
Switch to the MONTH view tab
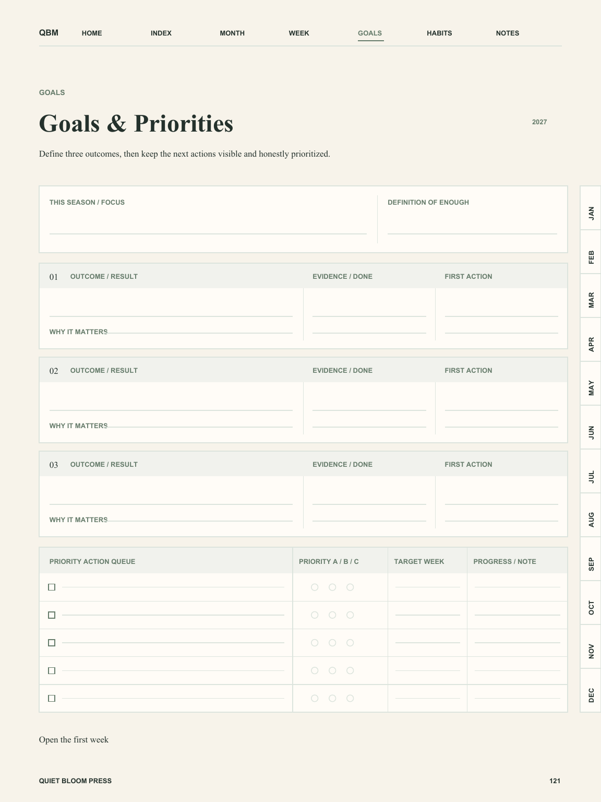pyautogui.click(x=232, y=33)
